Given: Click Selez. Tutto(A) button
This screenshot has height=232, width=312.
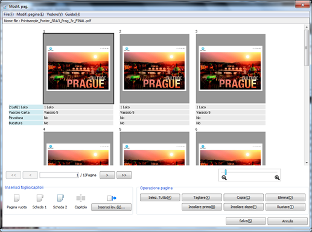Looking at the screenshot, I should coord(160,198).
